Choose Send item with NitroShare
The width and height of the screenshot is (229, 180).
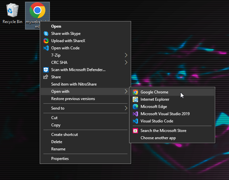click(85, 84)
